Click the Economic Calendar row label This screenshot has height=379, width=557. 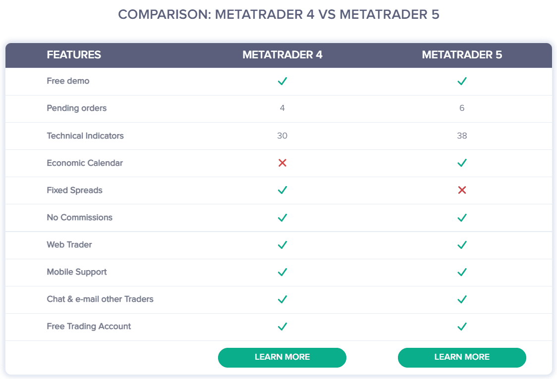tap(85, 163)
